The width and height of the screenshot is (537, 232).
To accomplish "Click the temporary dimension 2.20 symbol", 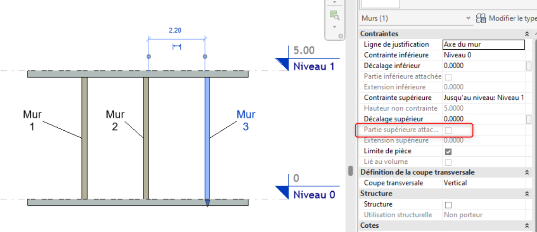I will click(x=177, y=46).
